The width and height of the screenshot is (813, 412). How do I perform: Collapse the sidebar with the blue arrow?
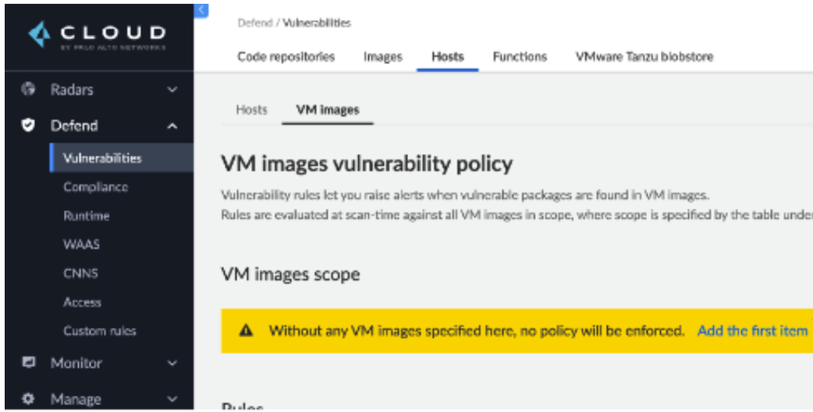click(201, 9)
